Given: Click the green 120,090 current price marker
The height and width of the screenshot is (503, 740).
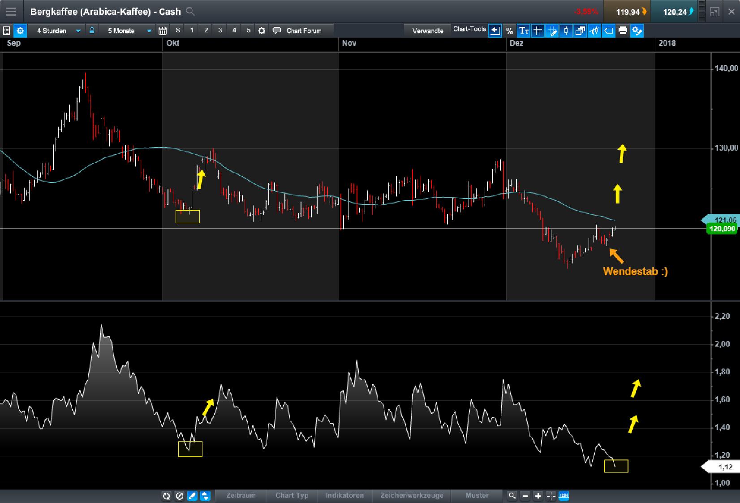Looking at the screenshot, I should coord(722,229).
